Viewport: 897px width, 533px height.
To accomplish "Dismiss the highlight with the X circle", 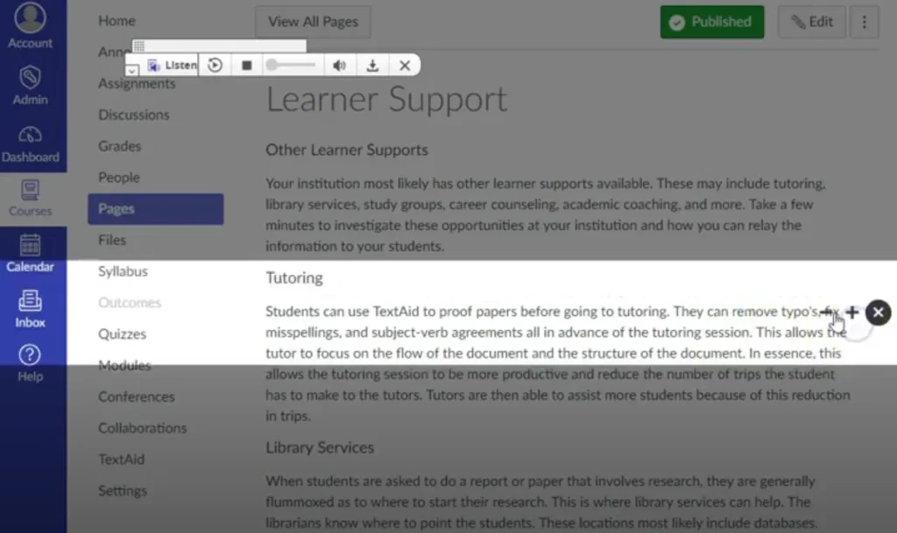I will pos(878,312).
